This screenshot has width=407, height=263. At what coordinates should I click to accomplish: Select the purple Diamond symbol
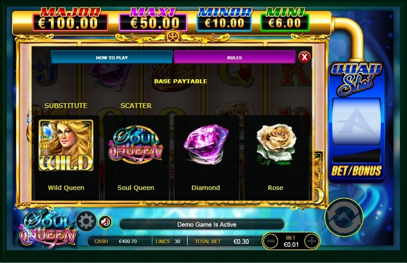[206, 144]
